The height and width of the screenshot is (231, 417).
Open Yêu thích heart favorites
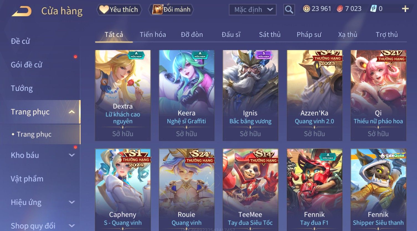119,9
